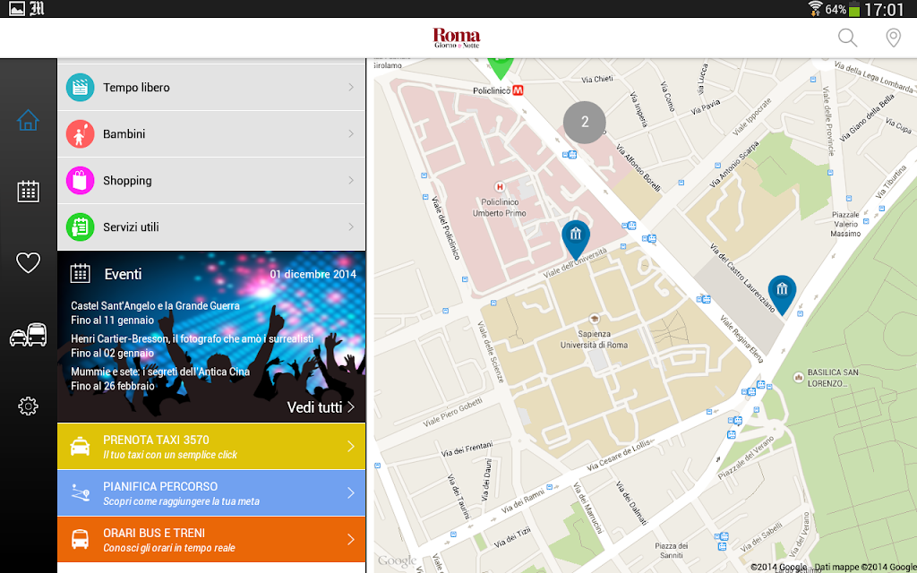Tap the Roma Giorno e Notte logo
The height and width of the screenshot is (573, 917).
click(x=457, y=38)
